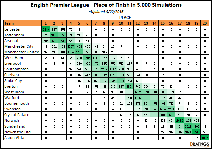Click the English Premier League chart title
The image size is (212, 149).
107,5
